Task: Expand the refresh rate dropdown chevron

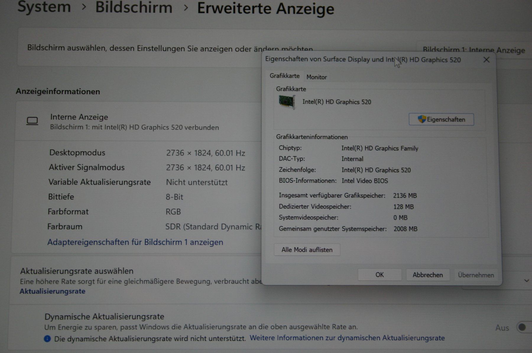Action: tap(526, 280)
